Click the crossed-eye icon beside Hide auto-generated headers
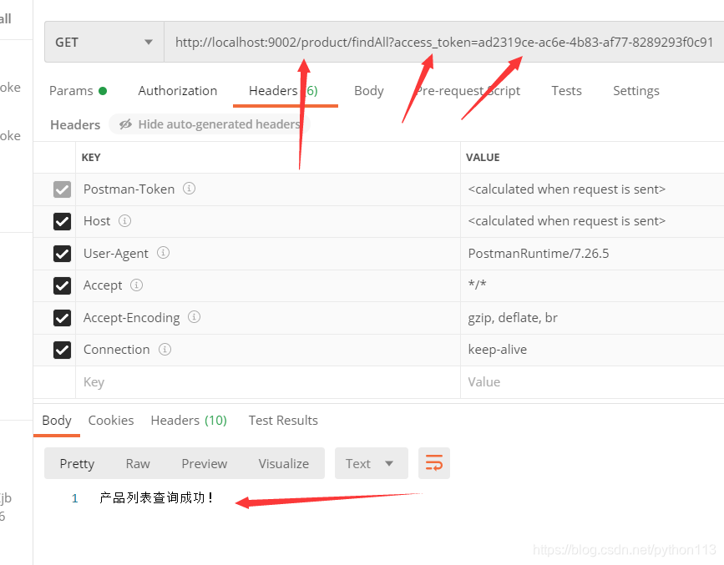The height and width of the screenshot is (565, 724). [125, 124]
